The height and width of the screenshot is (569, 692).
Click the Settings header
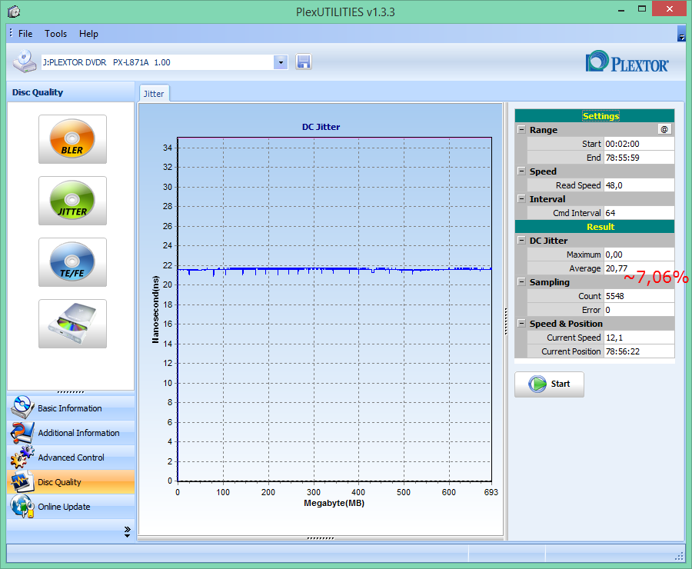pyautogui.click(x=594, y=115)
